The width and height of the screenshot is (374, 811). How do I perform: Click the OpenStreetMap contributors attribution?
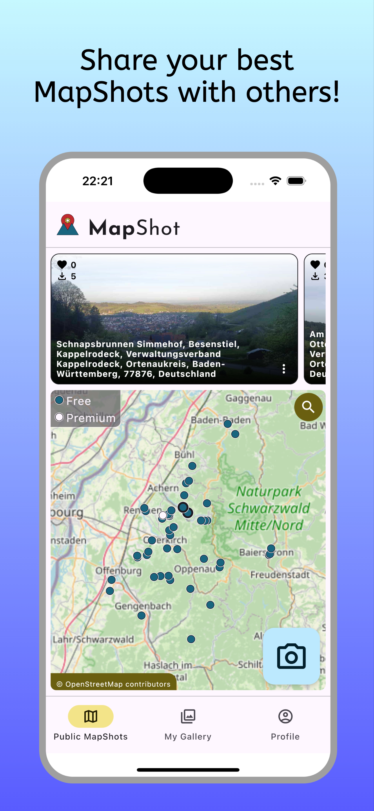(x=113, y=684)
